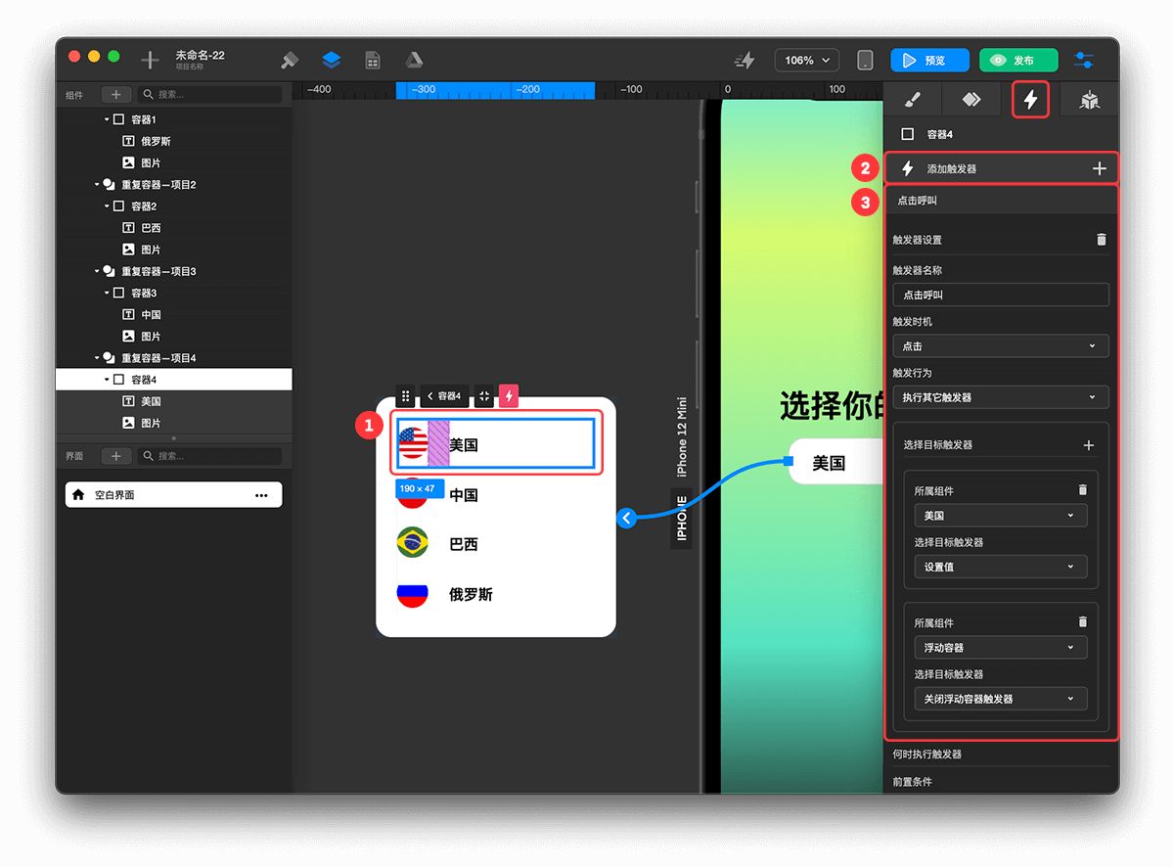Click the 重复容器—项目2 repeater icon
This screenshot has width=1174, height=867.
[110, 184]
